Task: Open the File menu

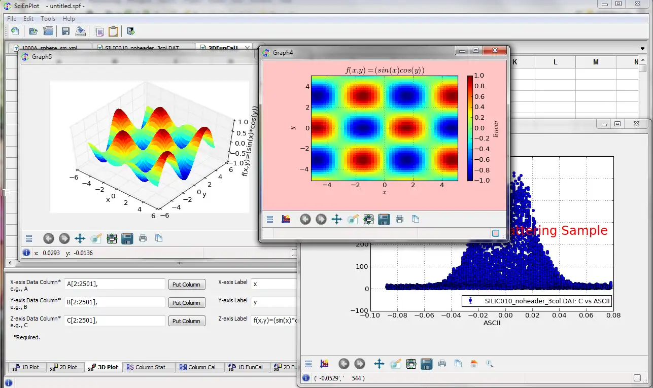Action: pos(12,19)
